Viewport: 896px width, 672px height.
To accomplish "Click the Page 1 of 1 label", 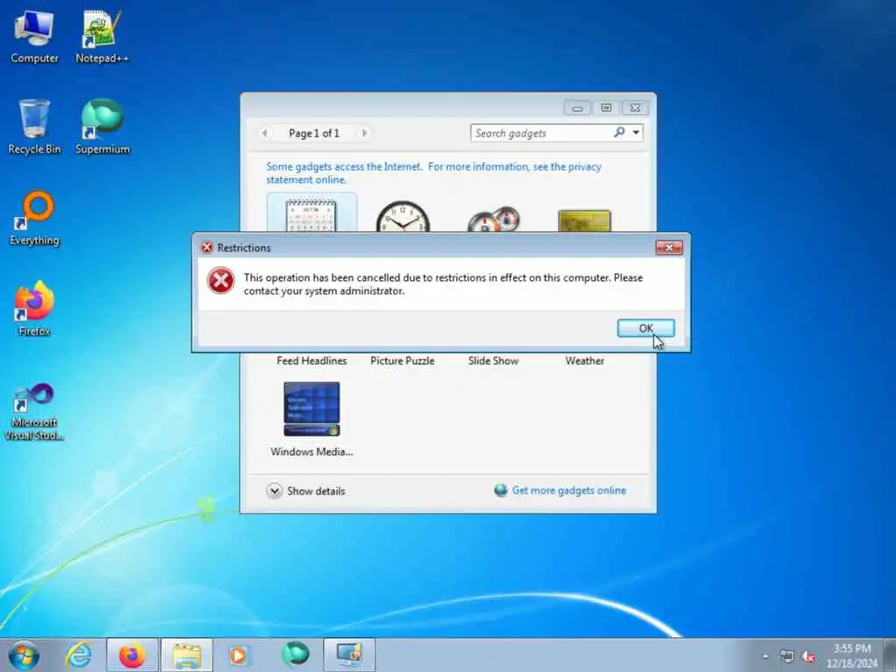I will click(x=314, y=133).
